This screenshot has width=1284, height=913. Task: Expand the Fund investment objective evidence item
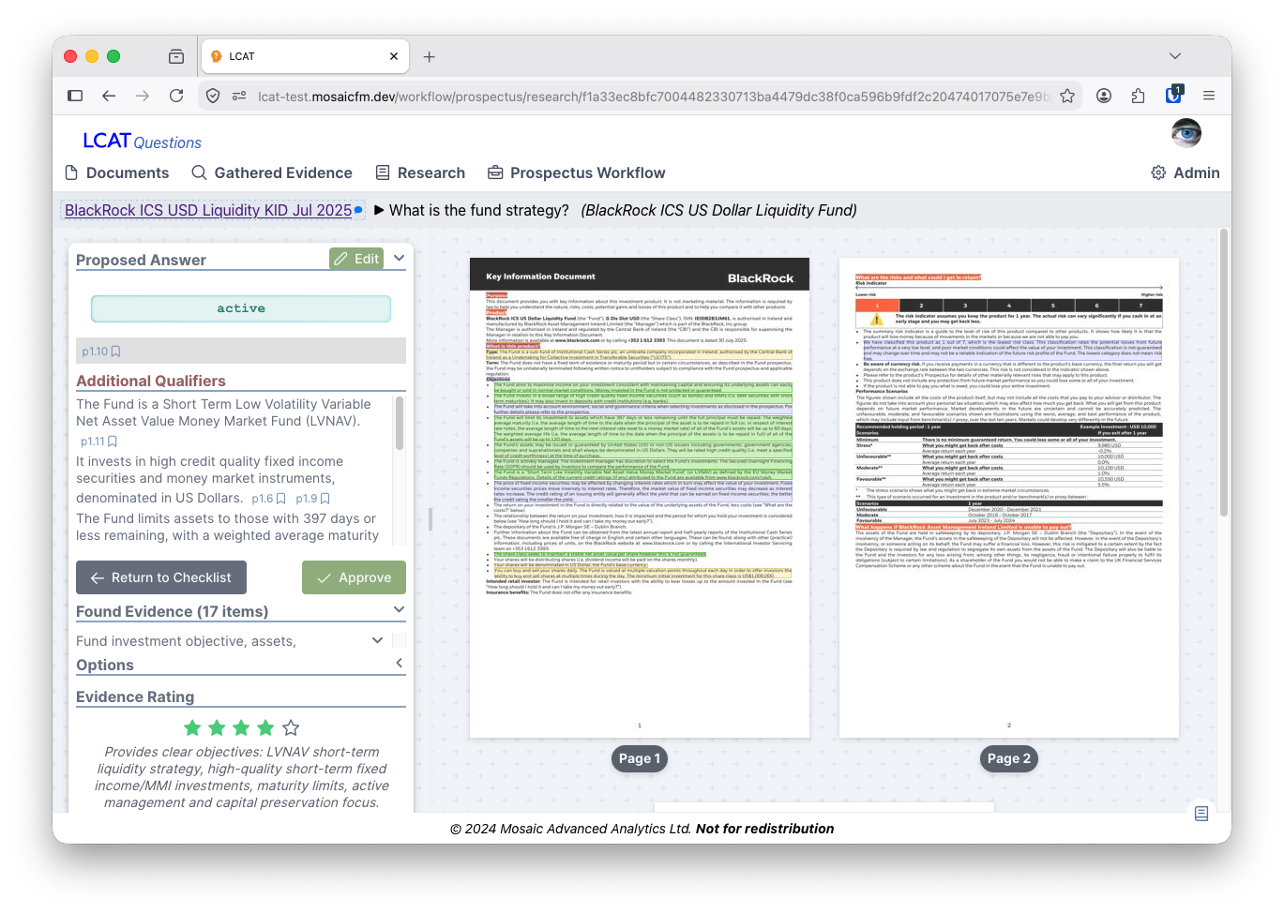tap(377, 641)
